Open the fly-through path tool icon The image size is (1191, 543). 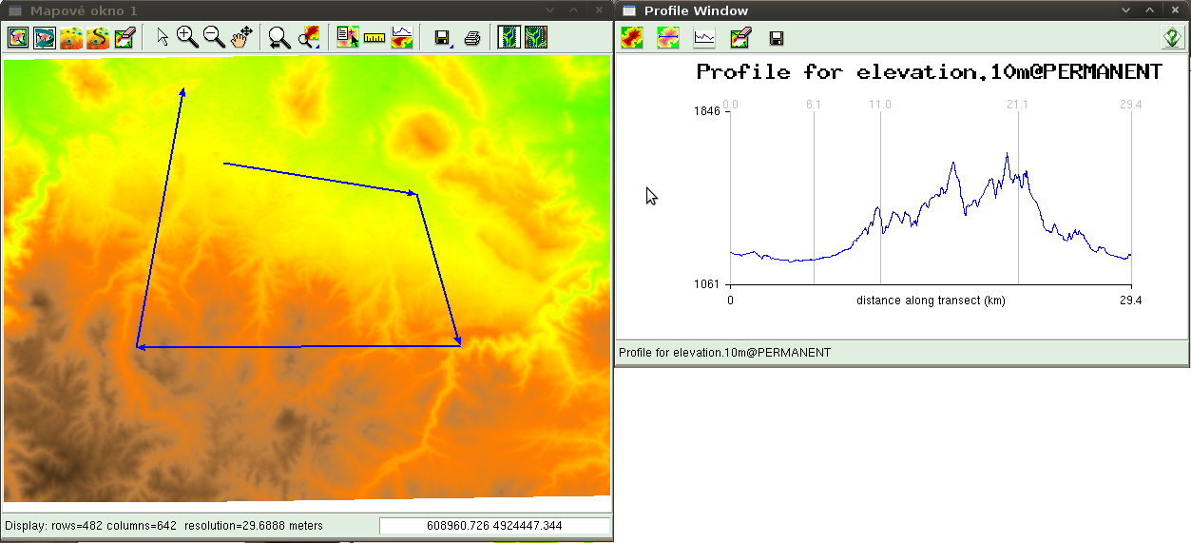tap(98, 37)
